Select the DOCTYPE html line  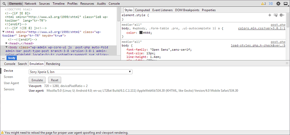click(x=18, y=9)
